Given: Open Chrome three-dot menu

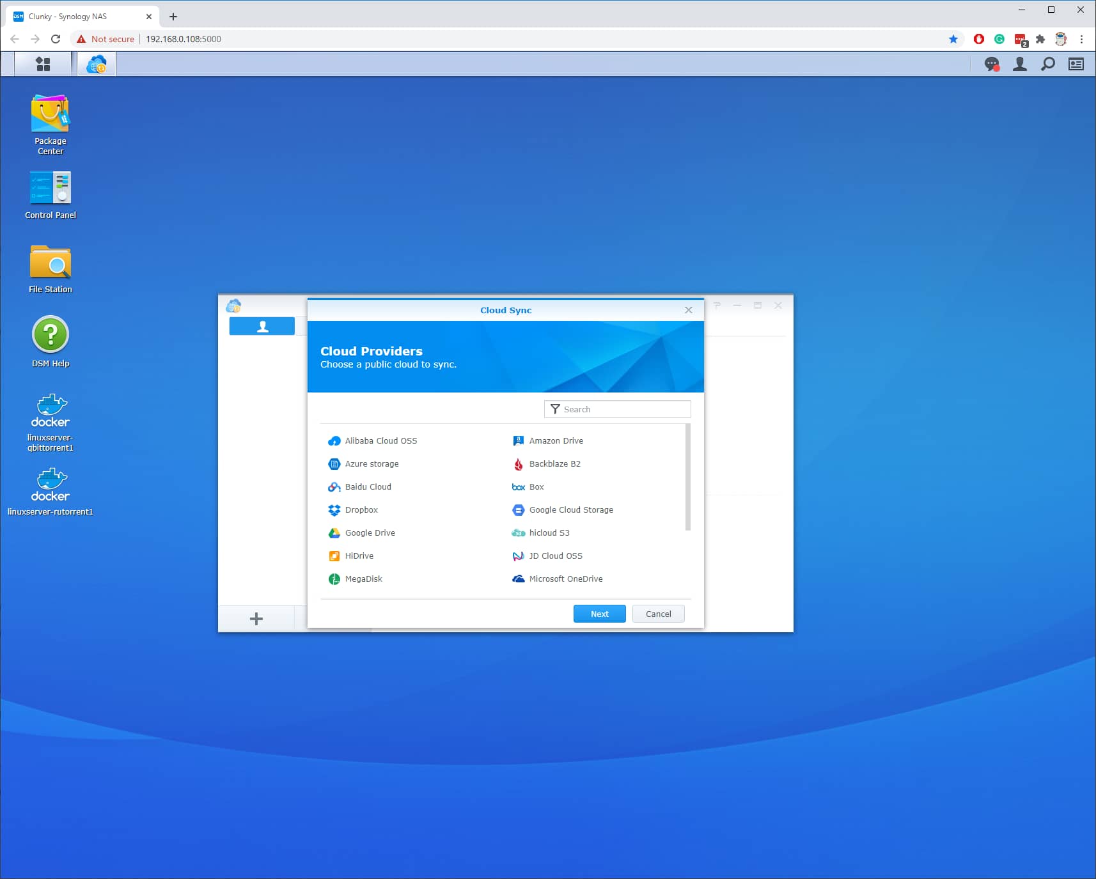Looking at the screenshot, I should [1081, 39].
